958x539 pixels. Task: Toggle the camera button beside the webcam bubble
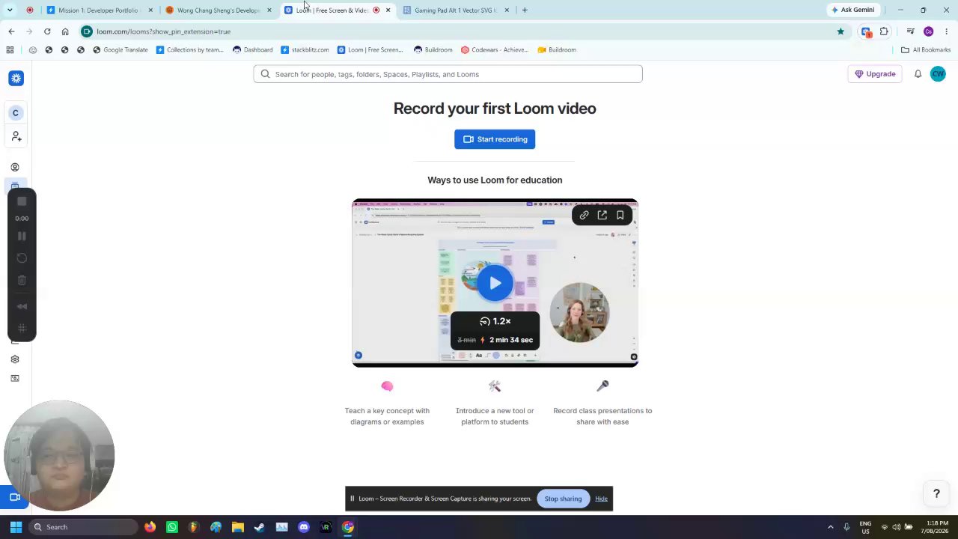(14, 497)
